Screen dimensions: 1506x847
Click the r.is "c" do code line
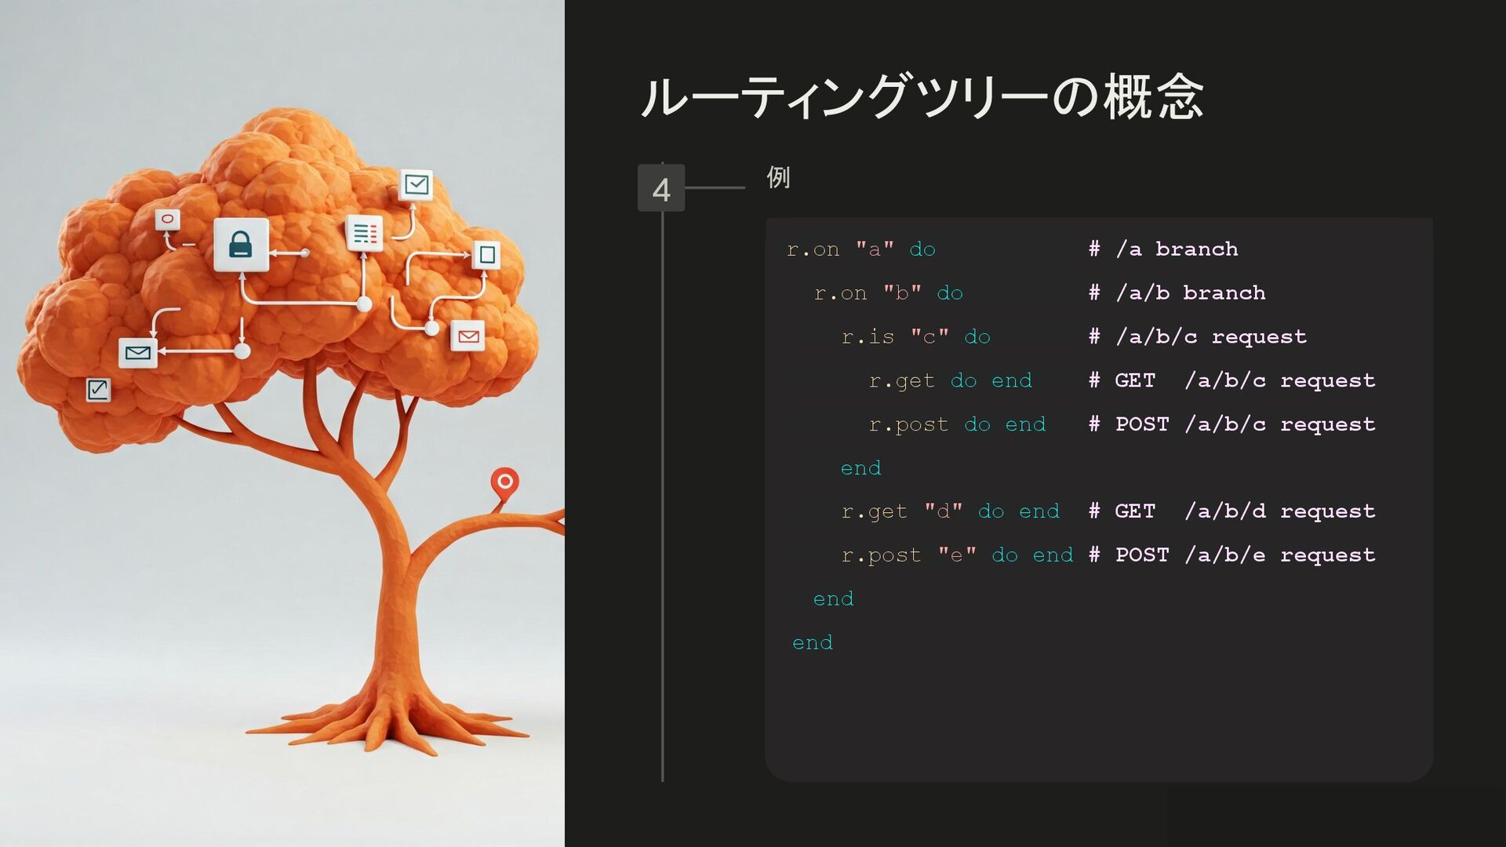point(915,337)
